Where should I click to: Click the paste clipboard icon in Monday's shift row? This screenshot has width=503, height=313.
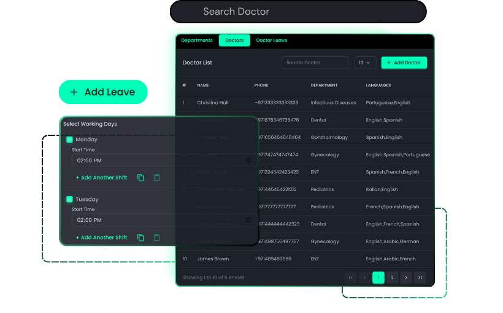pyautogui.click(x=156, y=178)
